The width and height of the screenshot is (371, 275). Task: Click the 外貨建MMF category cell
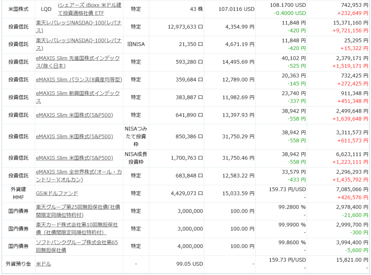(x=18, y=193)
